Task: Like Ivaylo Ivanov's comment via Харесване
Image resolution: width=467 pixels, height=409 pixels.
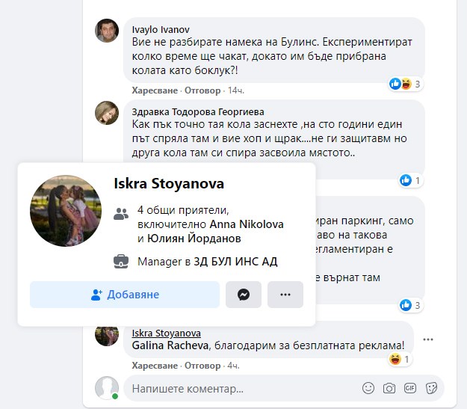Action: (x=153, y=90)
